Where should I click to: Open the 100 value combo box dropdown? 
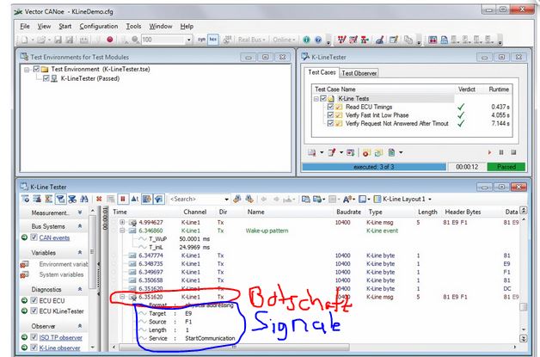(188, 40)
